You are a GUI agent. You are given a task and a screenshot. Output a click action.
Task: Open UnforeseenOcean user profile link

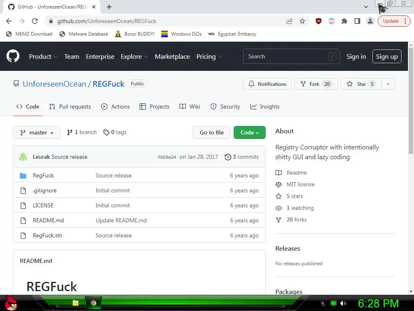coord(55,84)
